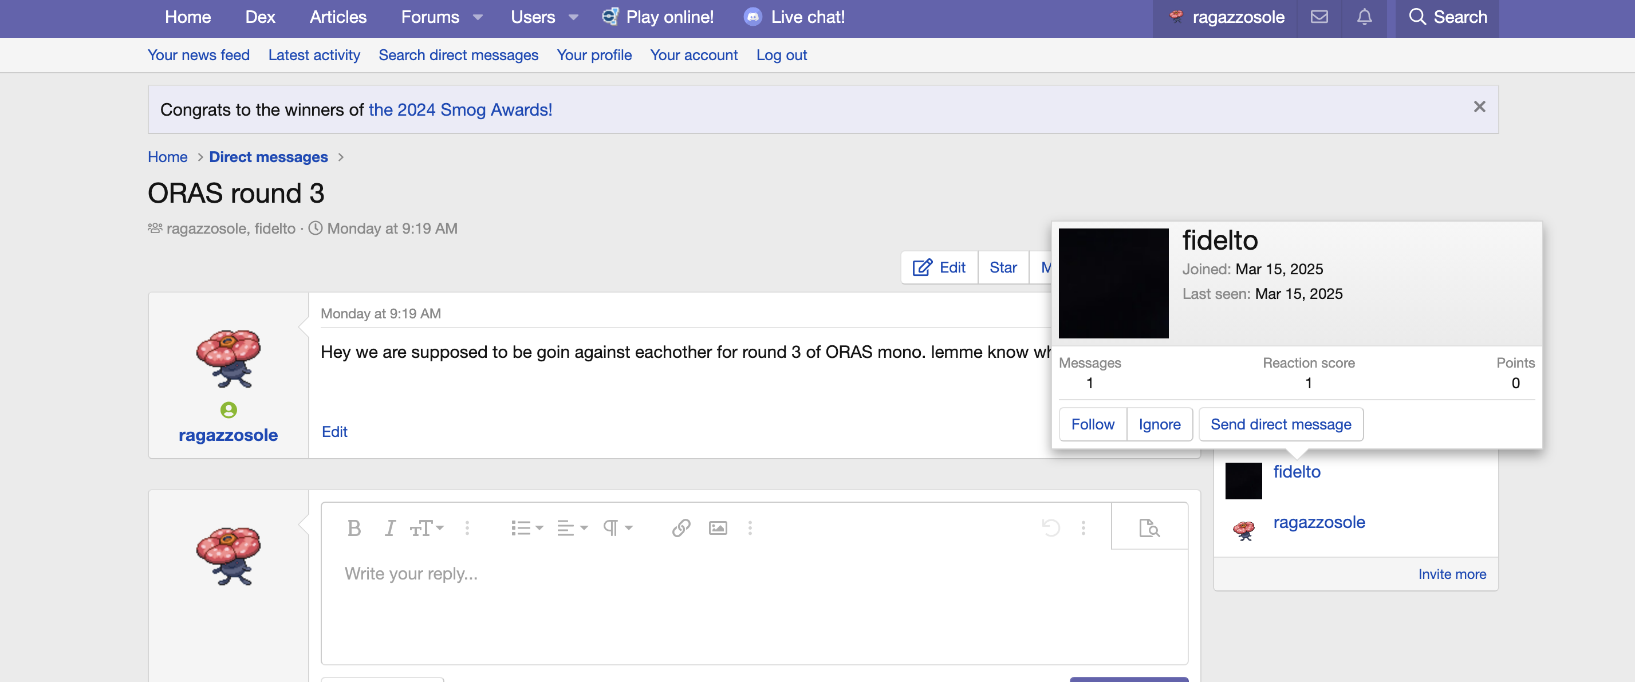Click the Vileplume avatar on the message post
This screenshot has width=1635, height=682.
(x=228, y=358)
